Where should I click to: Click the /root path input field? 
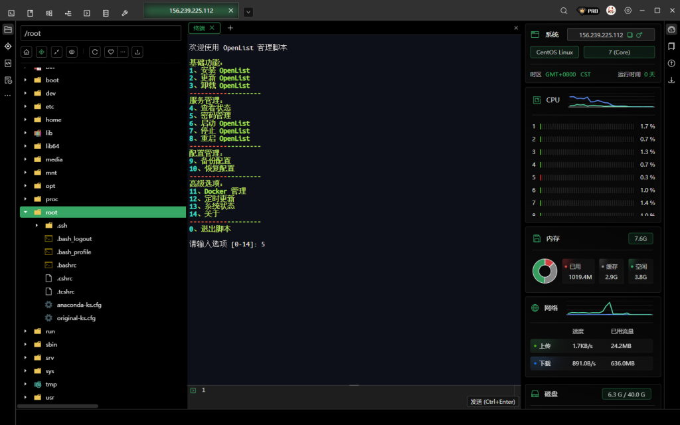(101, 33)
